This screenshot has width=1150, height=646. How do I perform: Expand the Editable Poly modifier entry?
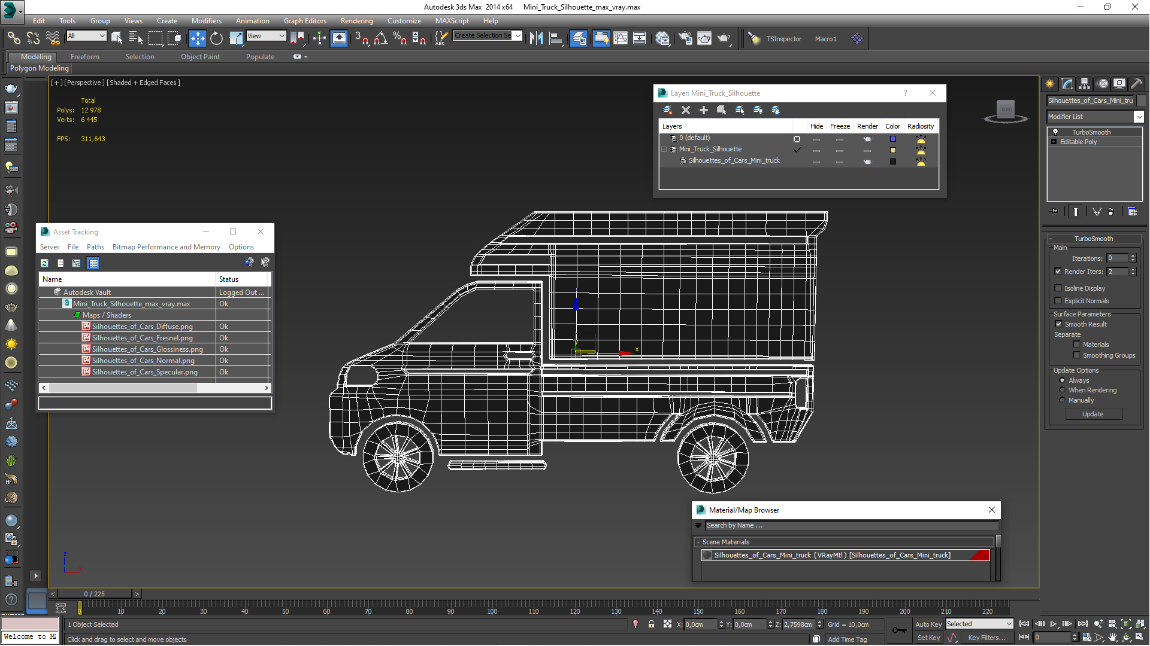coord(1054,142)
